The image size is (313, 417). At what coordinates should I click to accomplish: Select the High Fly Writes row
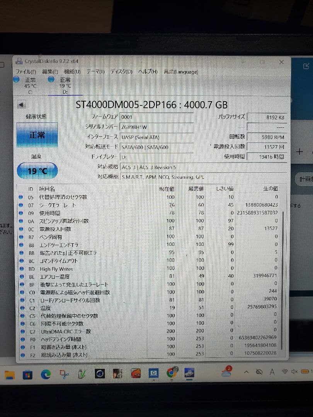149,269
